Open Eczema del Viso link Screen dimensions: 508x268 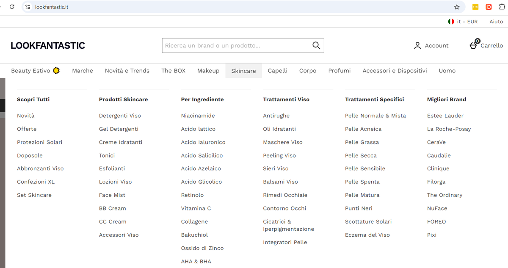pos(367,235)
